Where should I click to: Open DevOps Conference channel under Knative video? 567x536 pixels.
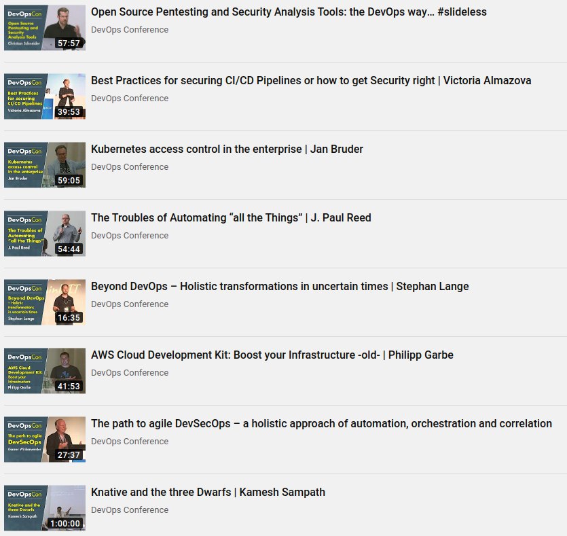(130, 510)
